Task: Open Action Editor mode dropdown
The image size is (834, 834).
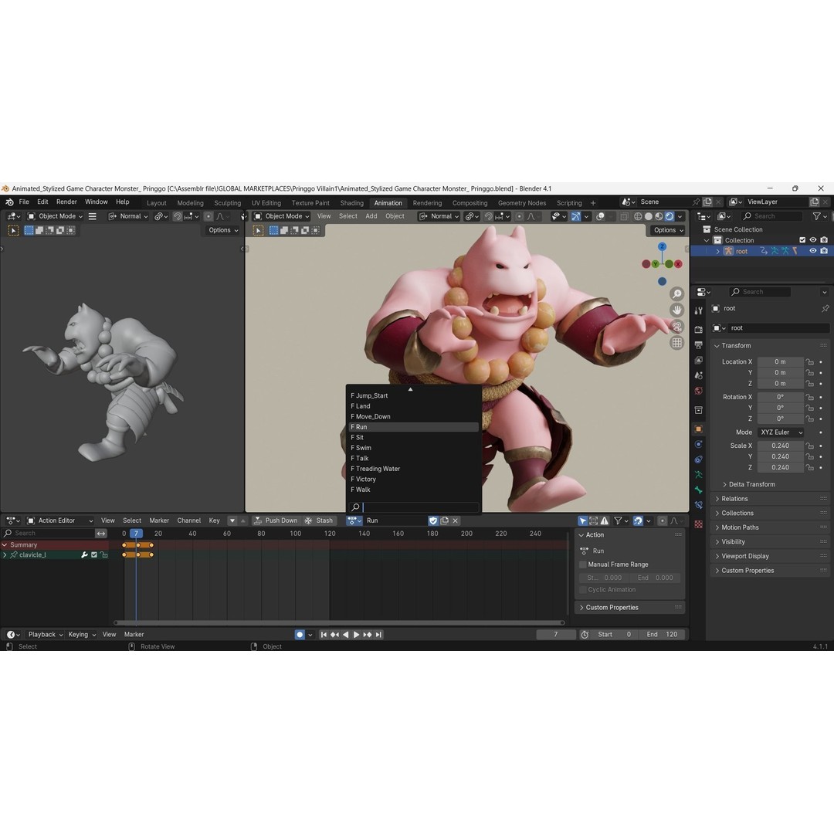Action: (60, 520)
